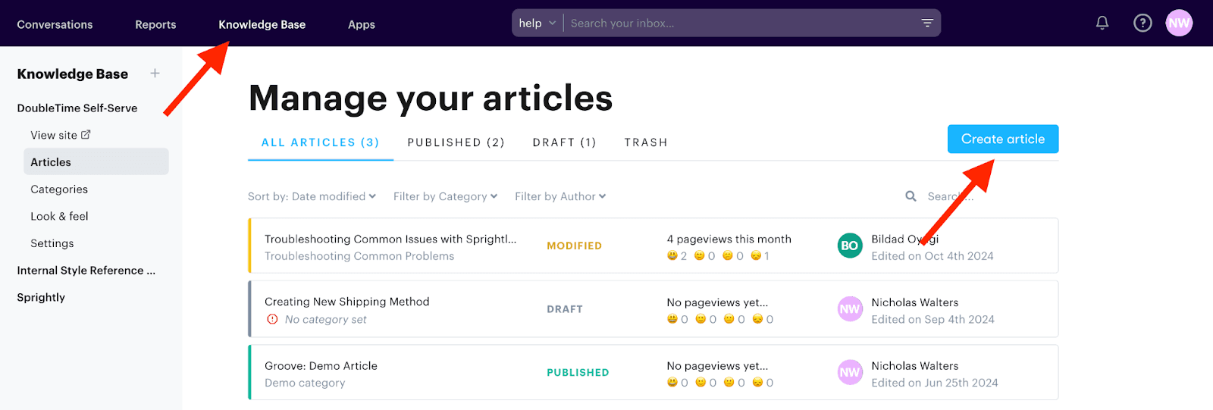Select DoubleTime Self-Serve knowledge base
Screen dimensions: 1213x410
[77, 108]
